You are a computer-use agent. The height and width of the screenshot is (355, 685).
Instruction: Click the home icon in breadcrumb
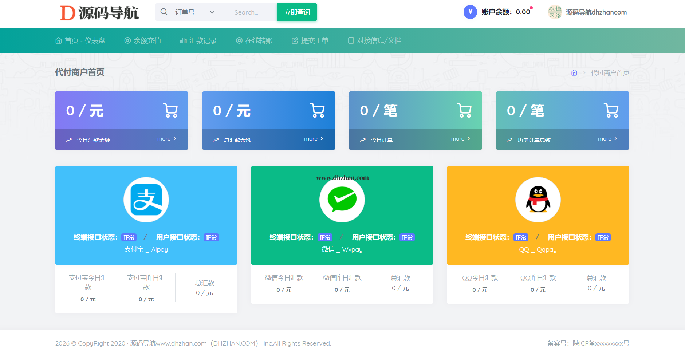pyautogui.click(x=574, y=73)
